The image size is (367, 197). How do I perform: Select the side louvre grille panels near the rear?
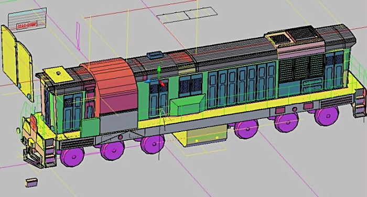[301, 69]
